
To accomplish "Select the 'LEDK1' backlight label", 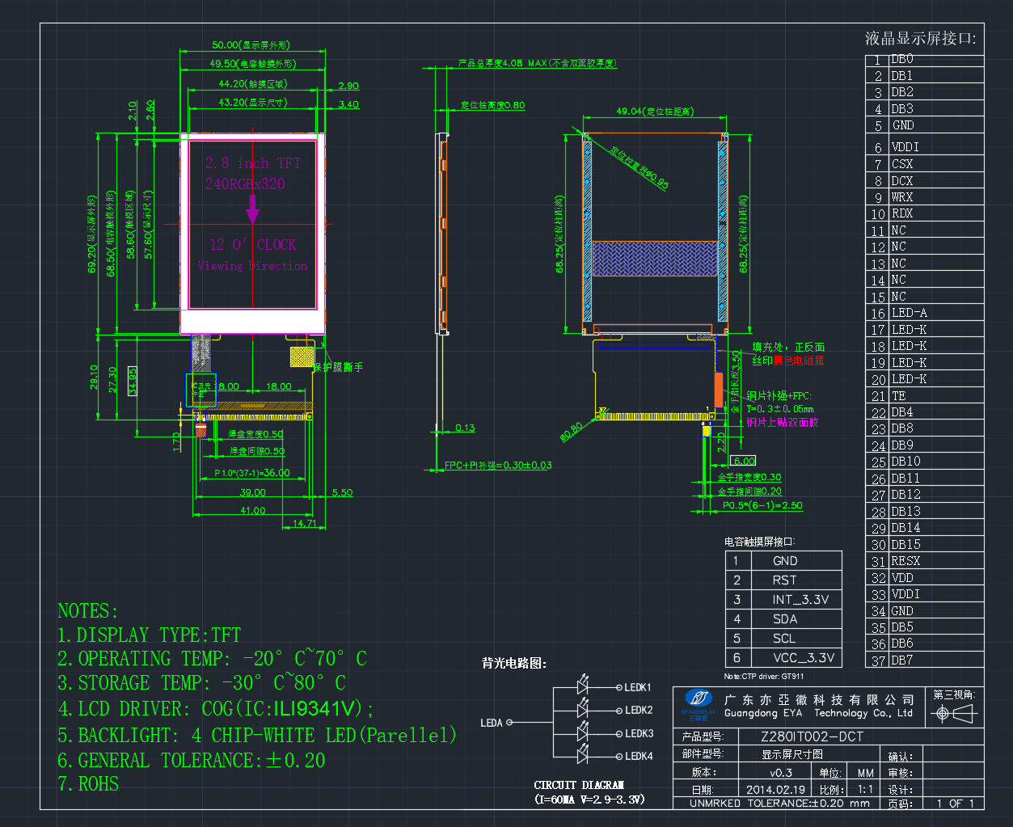I will pos(638,688).
